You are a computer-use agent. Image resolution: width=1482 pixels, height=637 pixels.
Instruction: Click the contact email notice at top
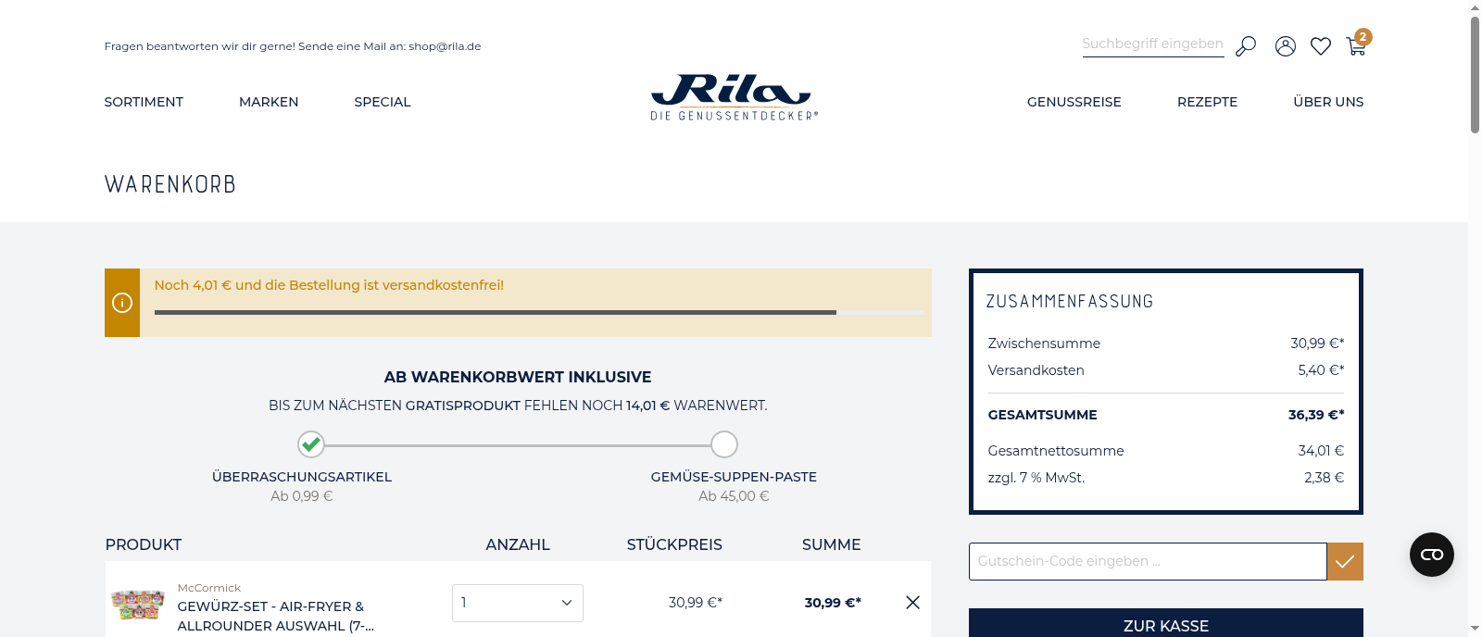point(293,46)
